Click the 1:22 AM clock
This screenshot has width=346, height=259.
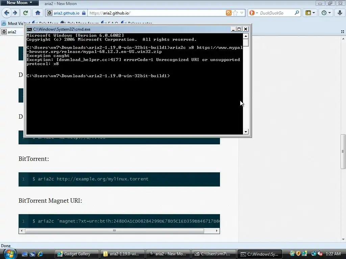click(333, 254)
